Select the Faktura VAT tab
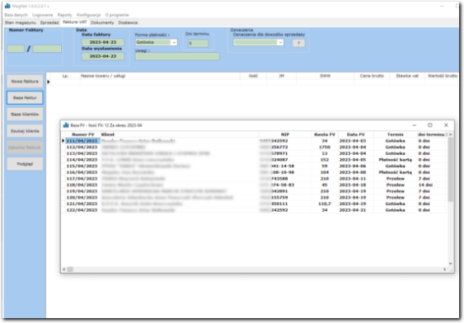 pyautogui.click(x=74, y=22)
